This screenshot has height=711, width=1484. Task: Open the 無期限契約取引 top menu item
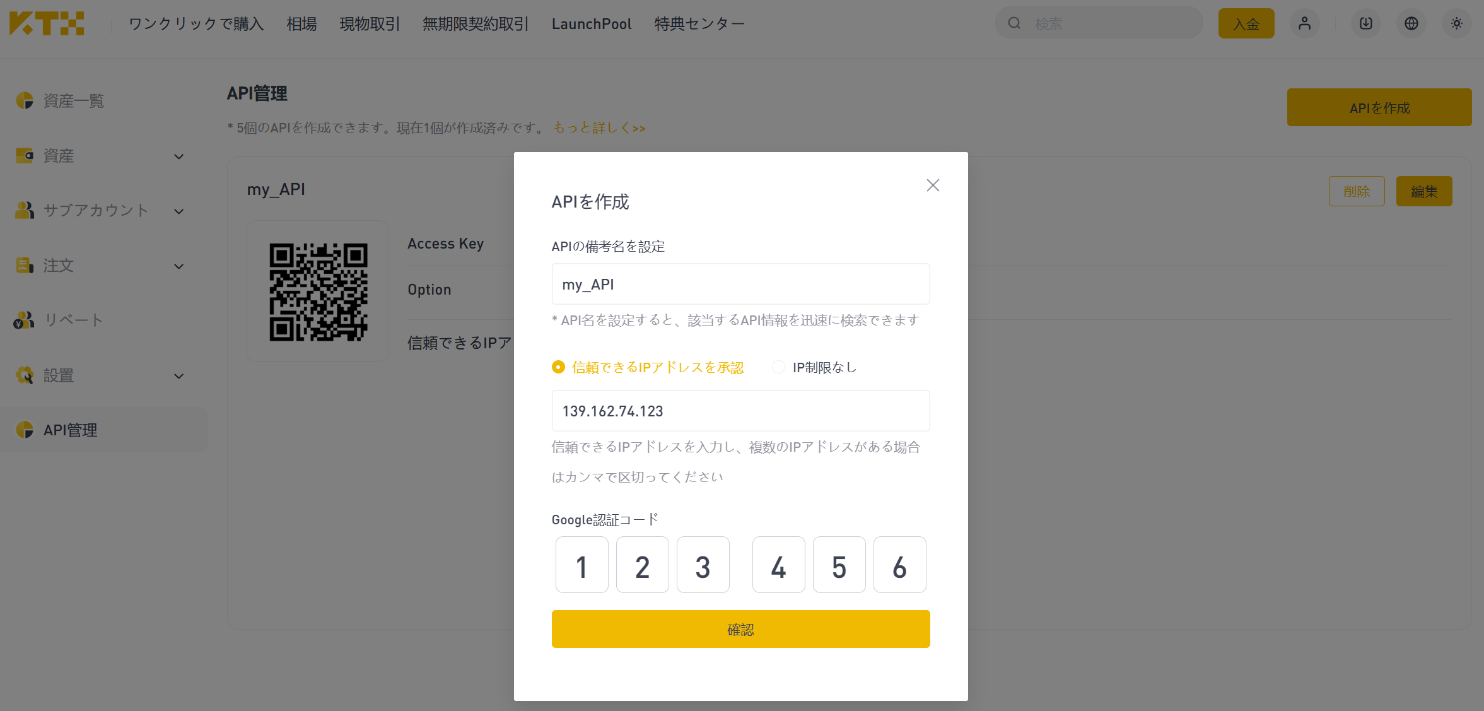coord(476,24)
